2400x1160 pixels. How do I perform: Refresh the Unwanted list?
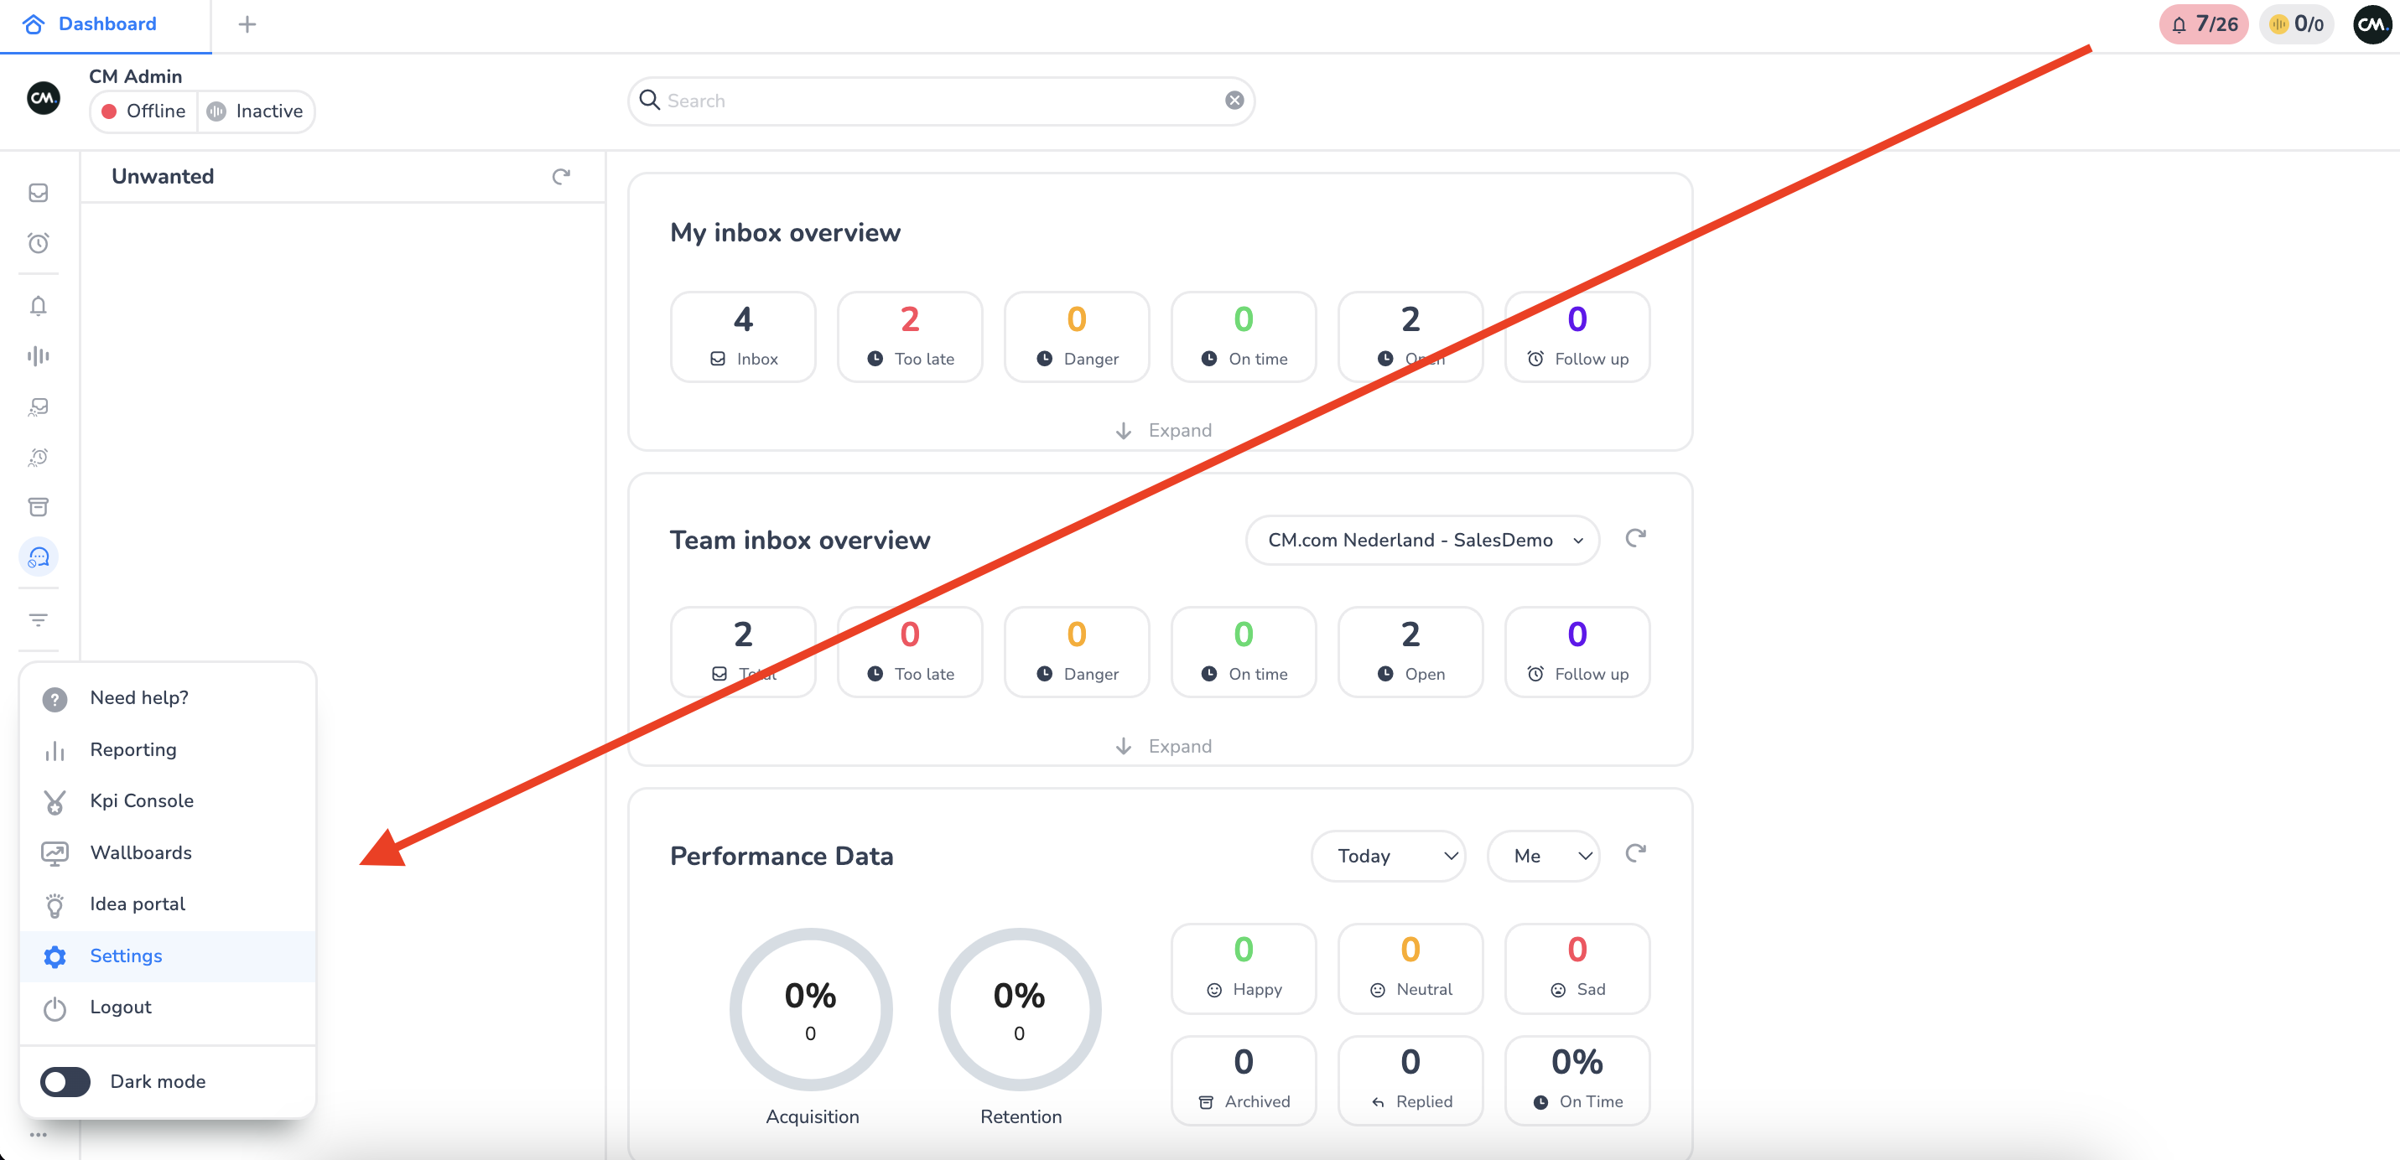click(x=561, y=176)
